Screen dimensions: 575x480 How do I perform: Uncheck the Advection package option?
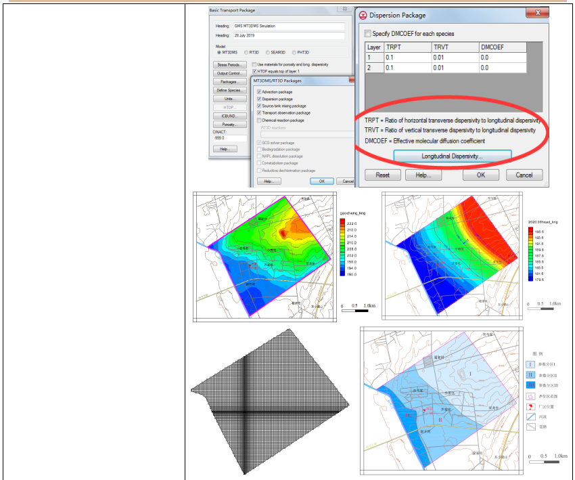pyautogui.click(x=259, y=91)
